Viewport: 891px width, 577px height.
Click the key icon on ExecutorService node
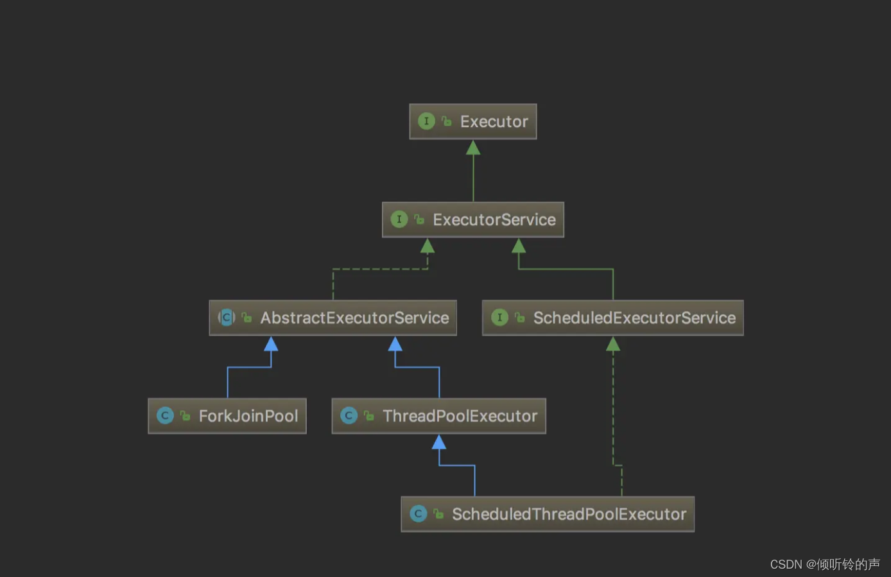point(419,219)
